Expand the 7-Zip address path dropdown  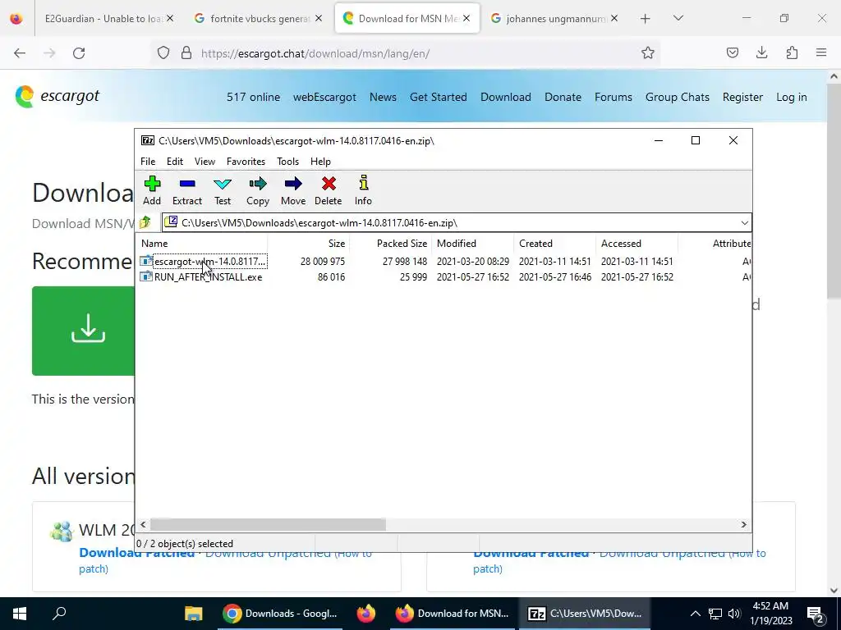(744, 223)
